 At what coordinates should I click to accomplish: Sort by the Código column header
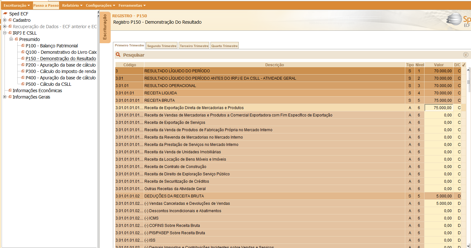(130, 65)
